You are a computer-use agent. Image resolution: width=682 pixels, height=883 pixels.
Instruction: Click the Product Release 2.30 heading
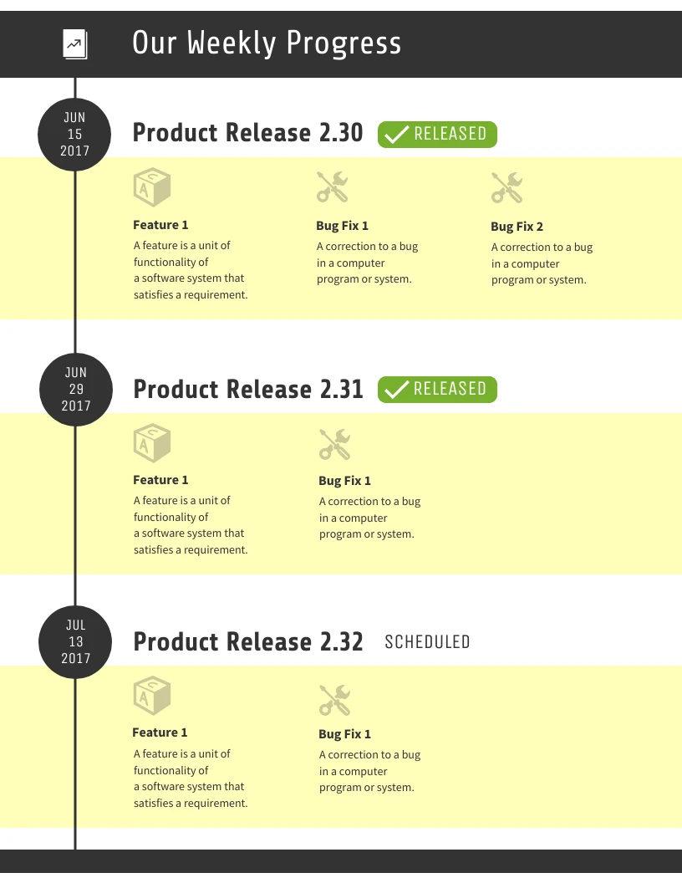tap(247, 133)
